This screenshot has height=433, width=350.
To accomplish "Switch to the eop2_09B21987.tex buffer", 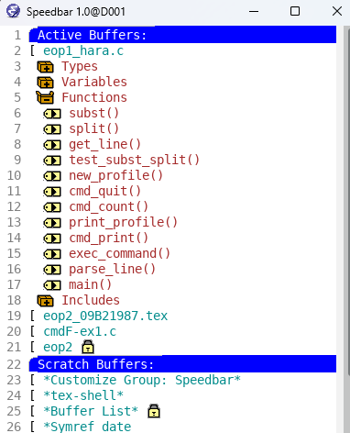I will 105,316.
